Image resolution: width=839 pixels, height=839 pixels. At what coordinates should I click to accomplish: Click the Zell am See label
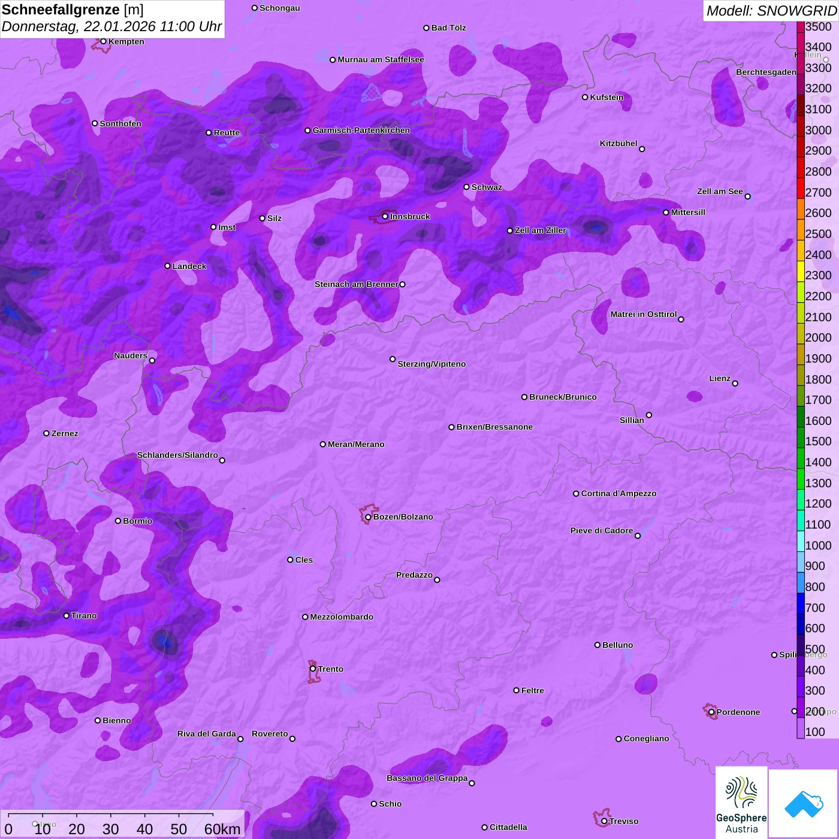click(720, 191)
